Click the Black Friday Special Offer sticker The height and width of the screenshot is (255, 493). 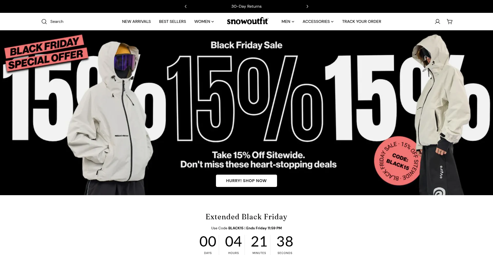(46, 53)
